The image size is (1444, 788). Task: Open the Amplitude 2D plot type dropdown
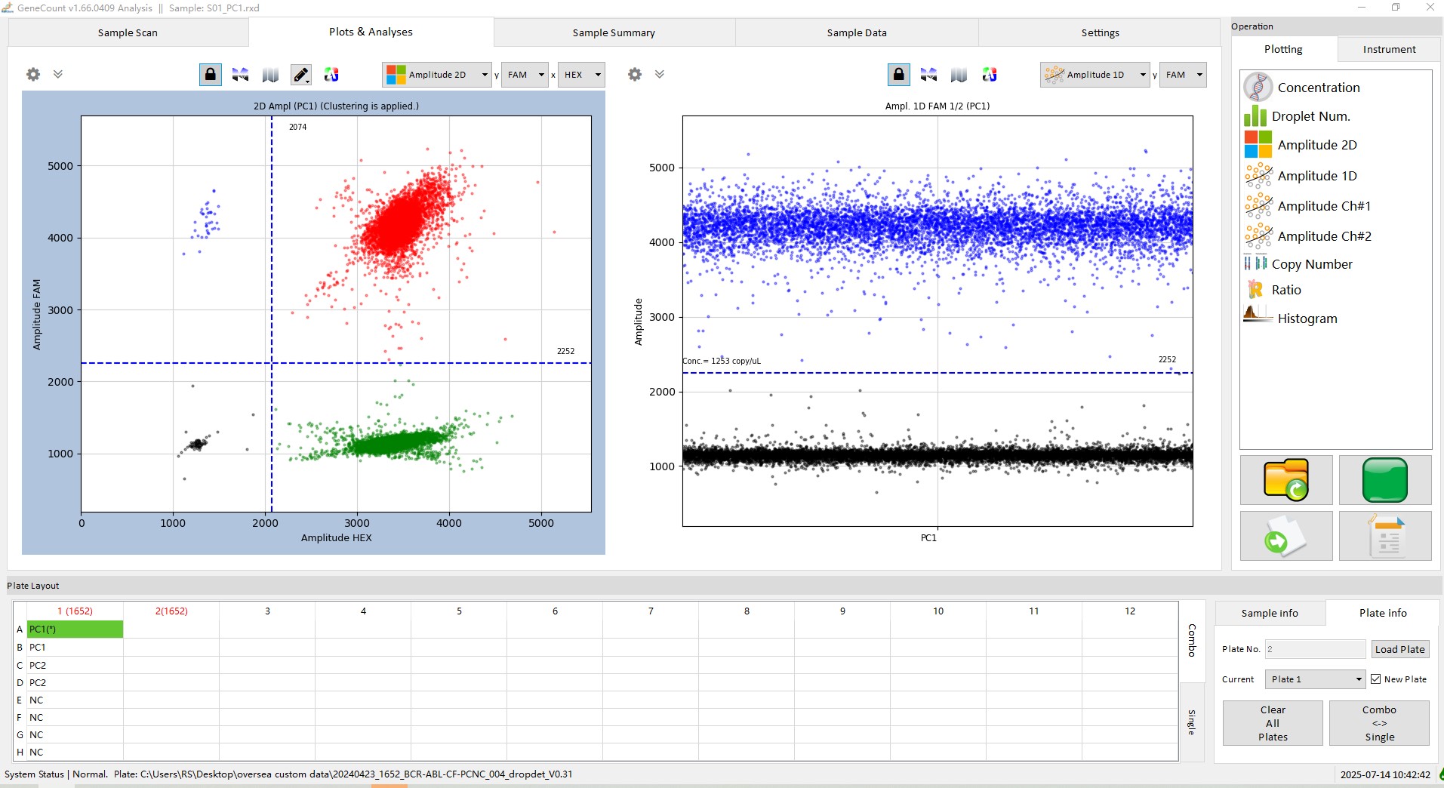pyautogui.click(x=437, y=75)
